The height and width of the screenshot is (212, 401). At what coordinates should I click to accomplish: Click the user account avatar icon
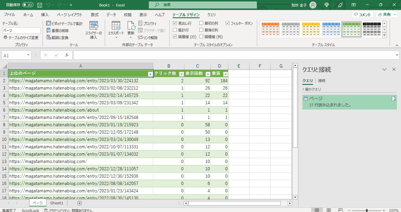[313, 5]
